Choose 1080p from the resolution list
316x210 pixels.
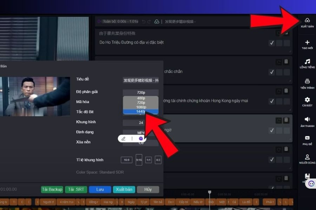pos(140,107)
